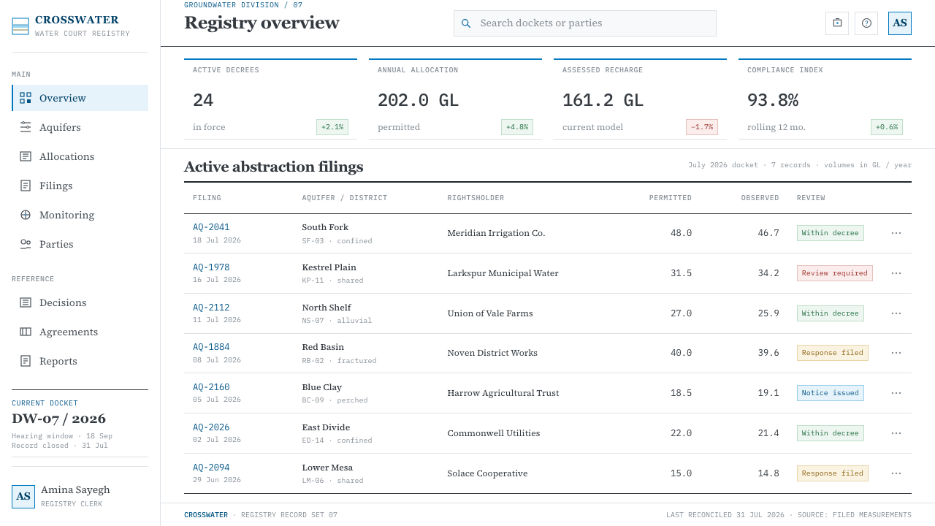Click the Allocations list icon
This screenshot has width=935, height=526.
[26, 156]
